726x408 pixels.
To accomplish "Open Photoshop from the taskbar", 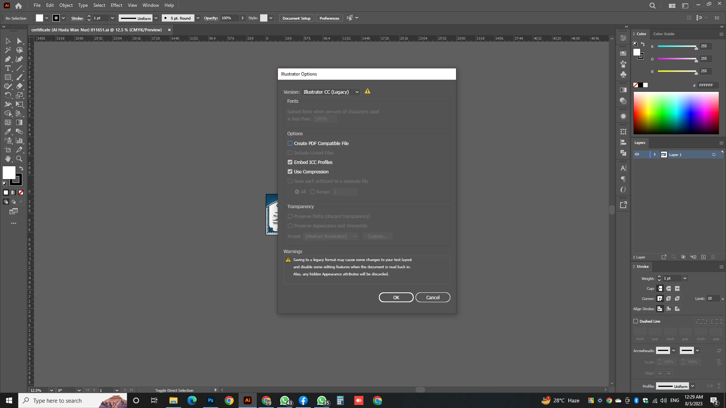I will point(211,400).
